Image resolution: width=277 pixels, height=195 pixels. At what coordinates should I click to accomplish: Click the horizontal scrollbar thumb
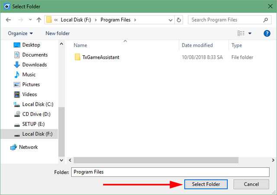[x=156, y=160]
